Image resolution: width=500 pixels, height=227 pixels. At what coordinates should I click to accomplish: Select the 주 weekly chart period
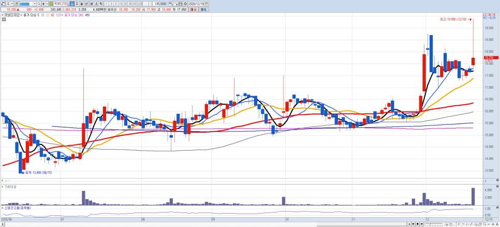pyautogui.click(x=77, y=4)
